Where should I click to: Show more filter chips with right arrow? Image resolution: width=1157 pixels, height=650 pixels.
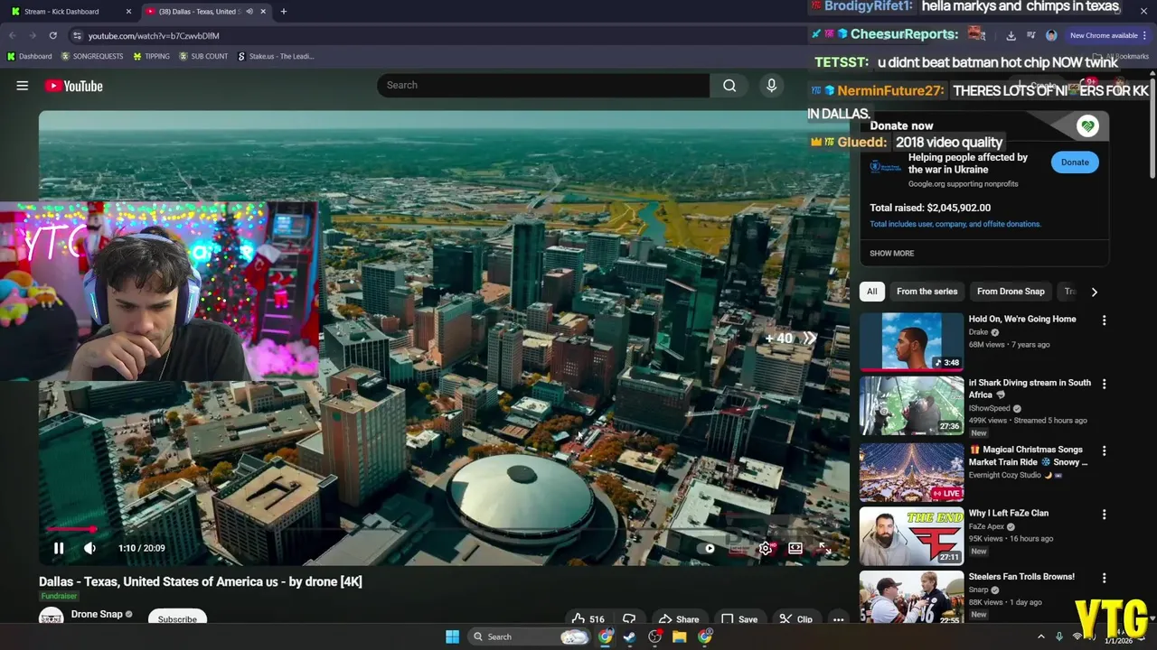pos(1094,292)
